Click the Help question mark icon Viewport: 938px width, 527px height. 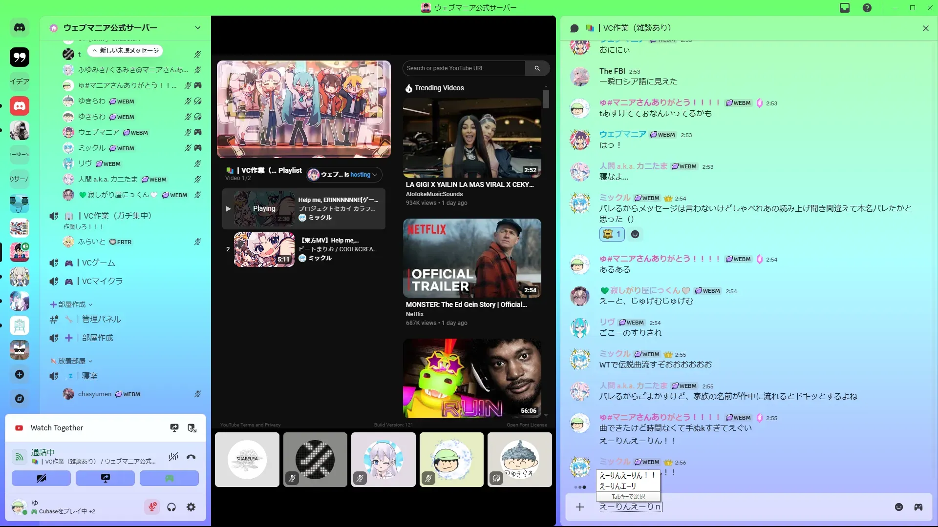(867, 8)
